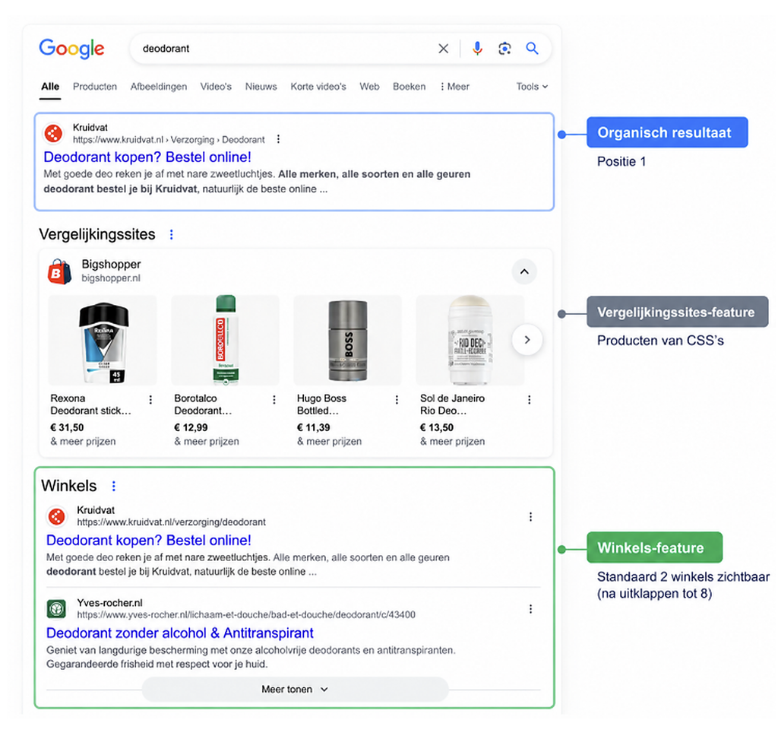
Task: Select the Alle tab
Action: [50, 87]
